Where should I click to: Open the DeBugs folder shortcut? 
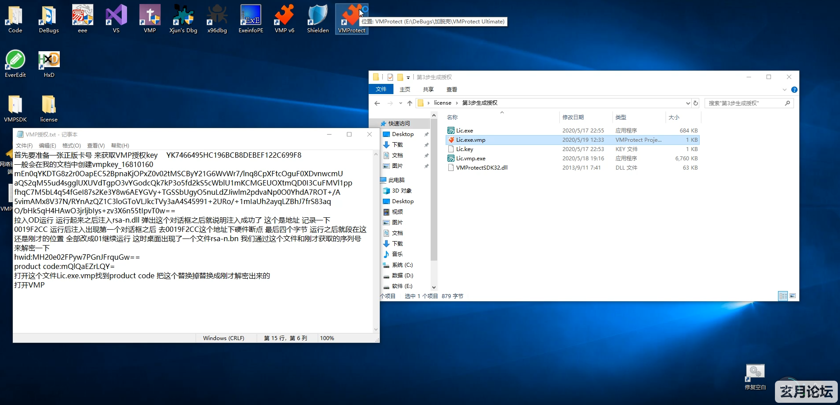click(x=49, y=19)
